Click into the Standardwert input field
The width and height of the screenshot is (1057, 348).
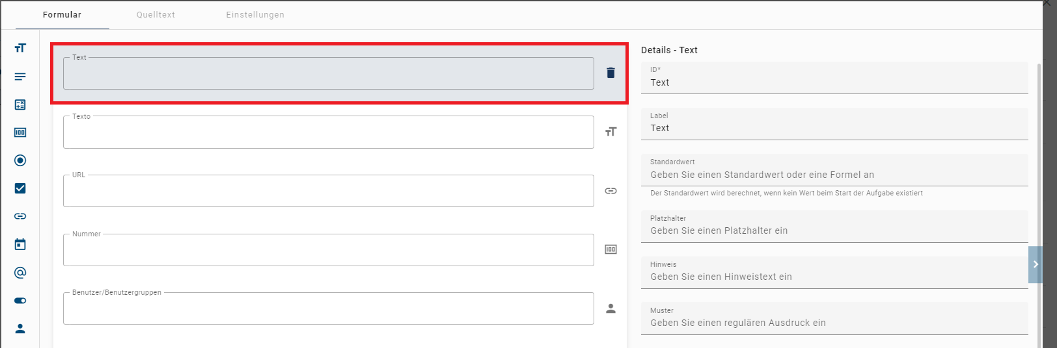pyautogui.click(x=834, y=175)
